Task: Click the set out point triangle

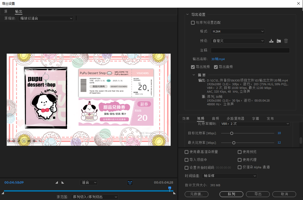Action: click(63, 182)
